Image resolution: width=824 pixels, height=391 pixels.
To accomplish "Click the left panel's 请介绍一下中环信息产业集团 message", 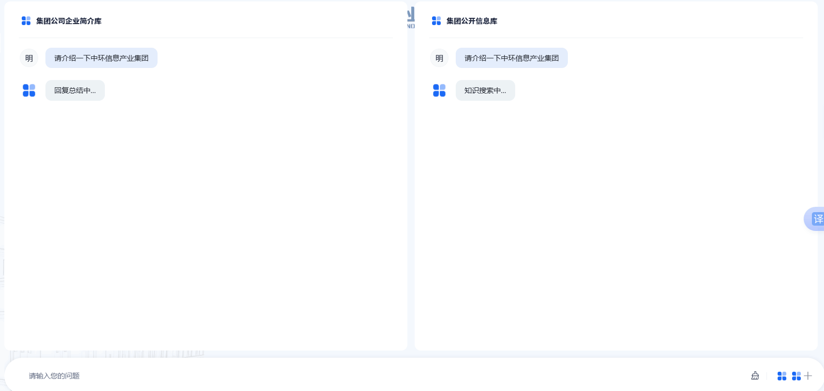I will pos(101,58).
